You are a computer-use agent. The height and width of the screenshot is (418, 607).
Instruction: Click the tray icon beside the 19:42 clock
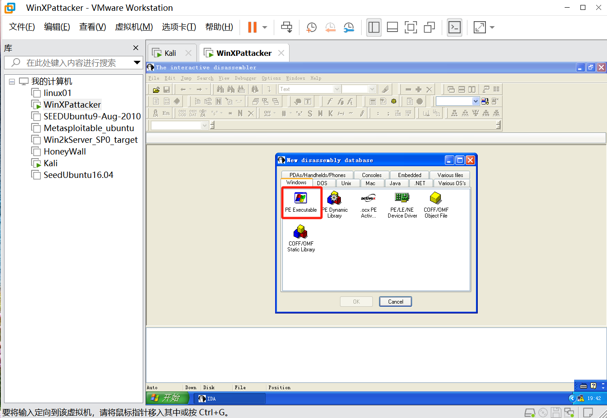click(x=581, y=398)
